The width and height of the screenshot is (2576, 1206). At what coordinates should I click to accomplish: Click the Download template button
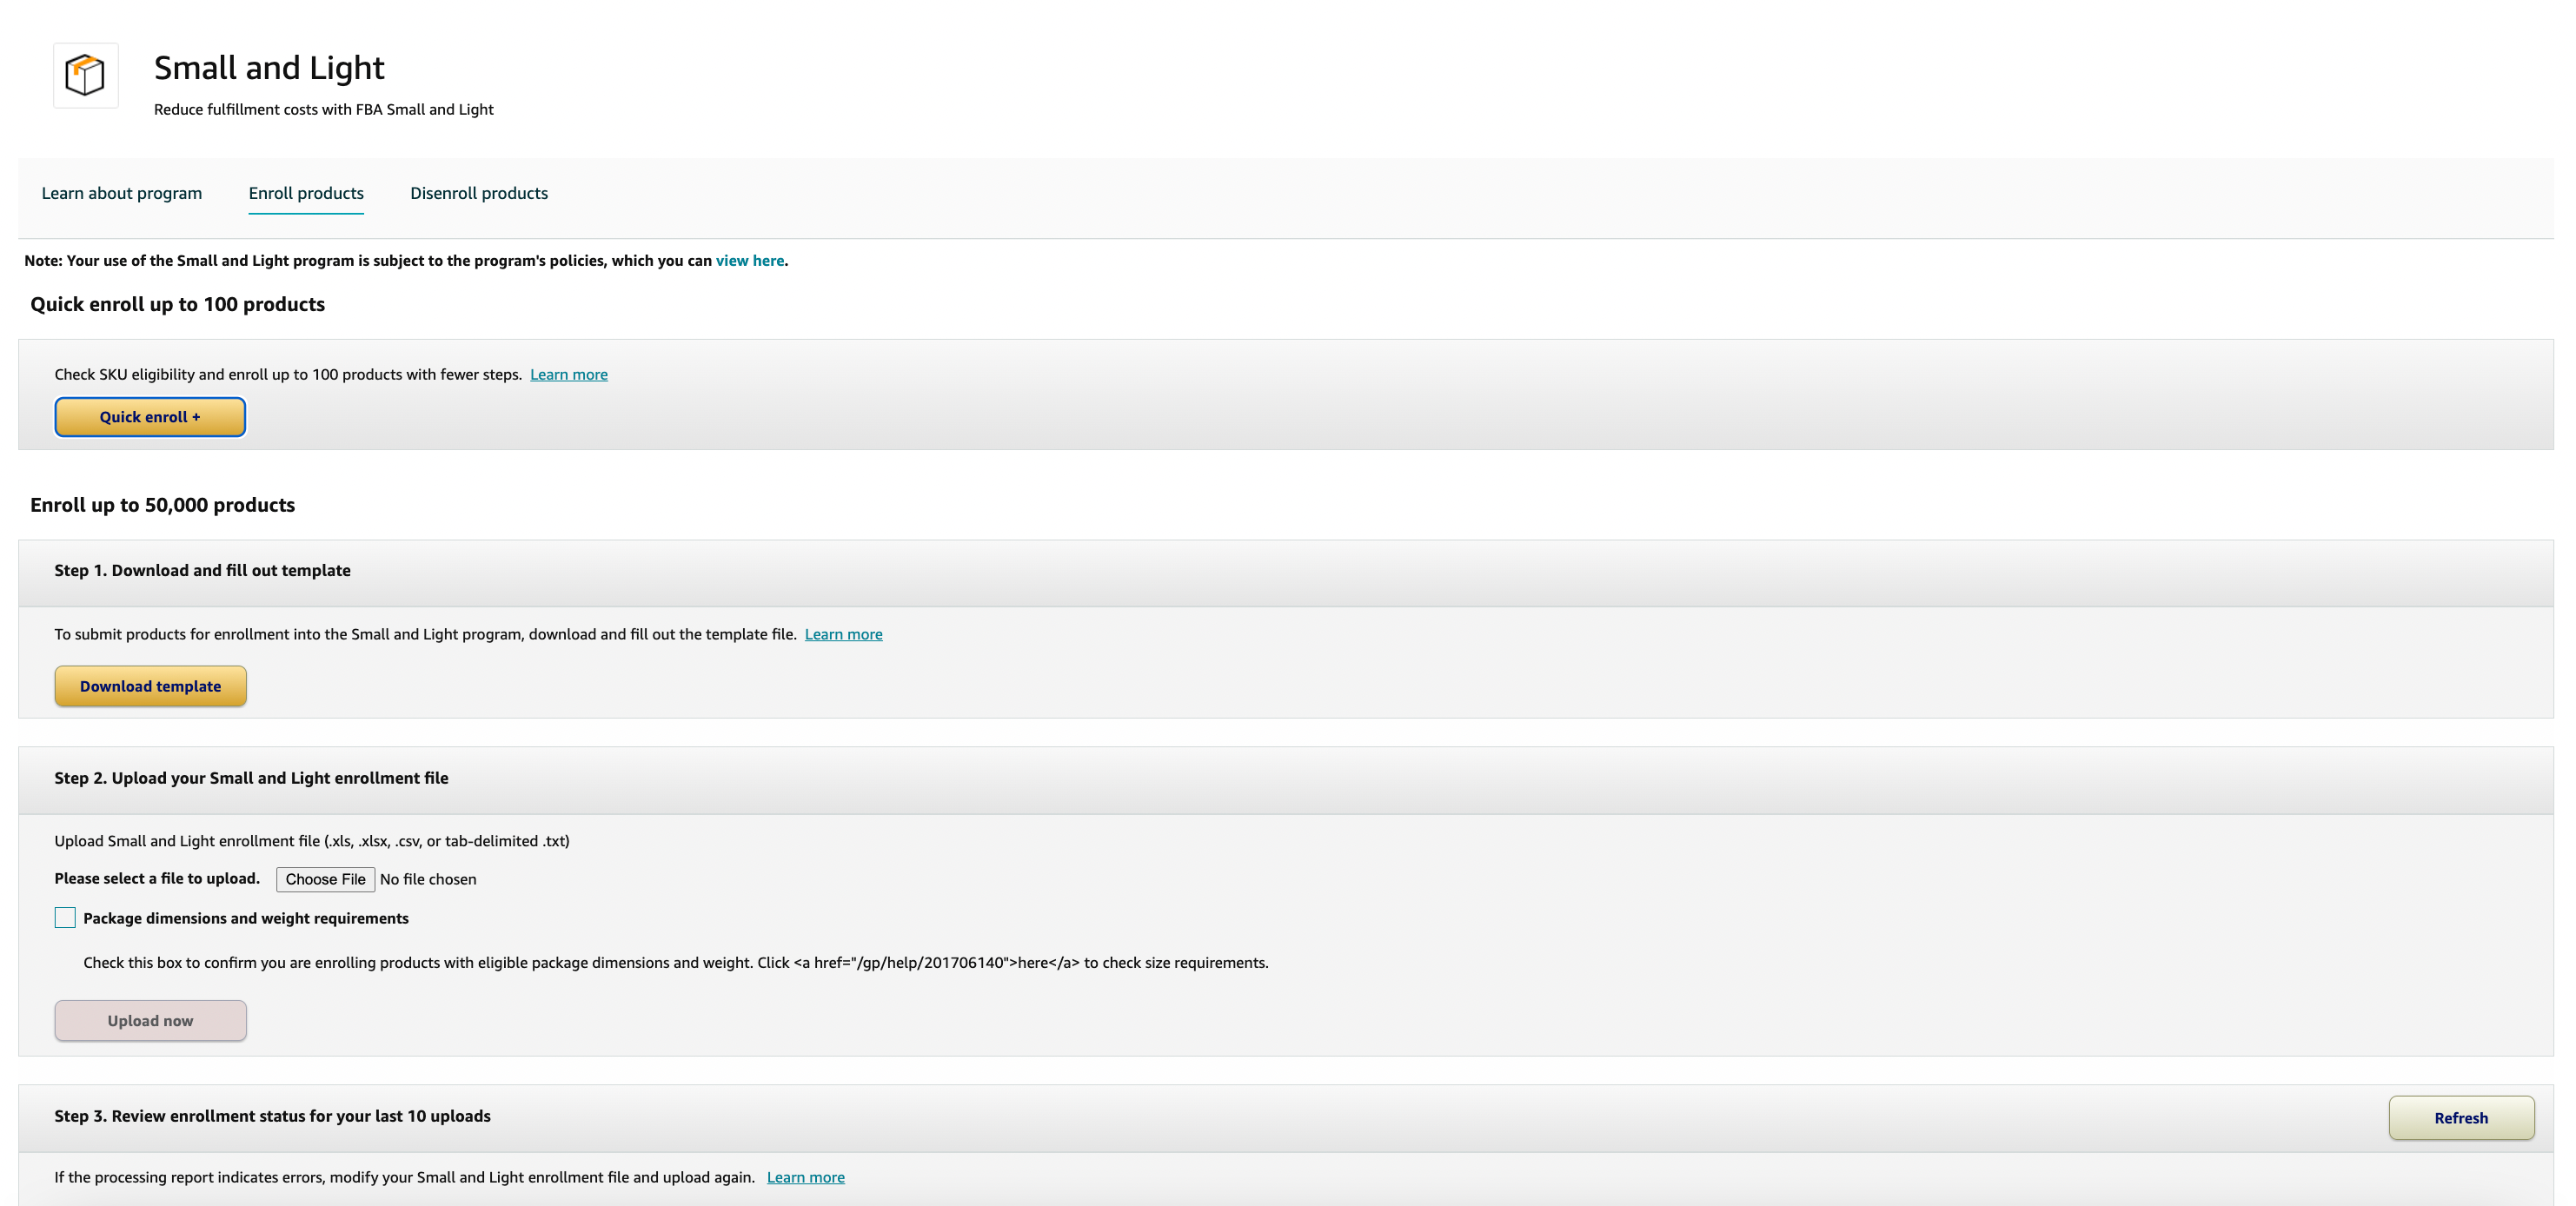pos(150,686)
